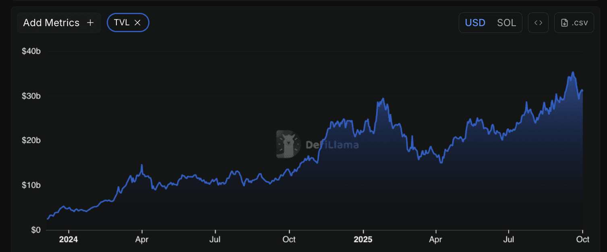Select the TVL metric pill
This screenshot has width=607, height=252.
[x=128, y=23]
